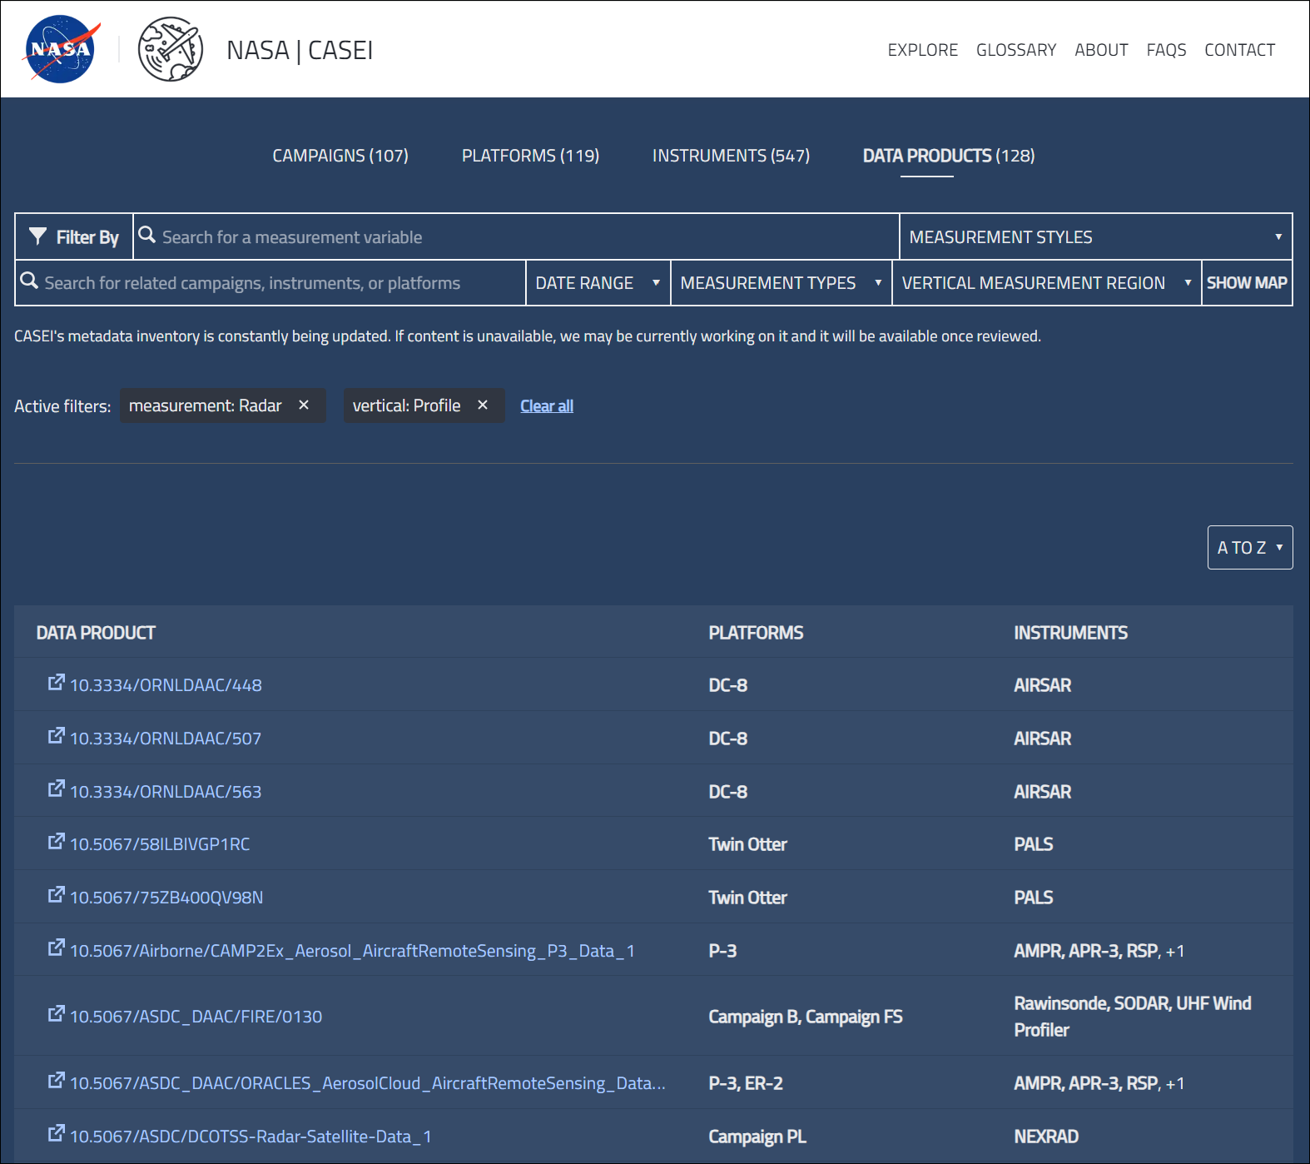Open the Date Range dropdown
1310x1164 pixels.
click(598, 283)
